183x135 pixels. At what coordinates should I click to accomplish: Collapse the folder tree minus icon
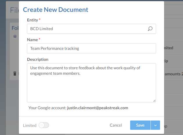tap(15, 36)
